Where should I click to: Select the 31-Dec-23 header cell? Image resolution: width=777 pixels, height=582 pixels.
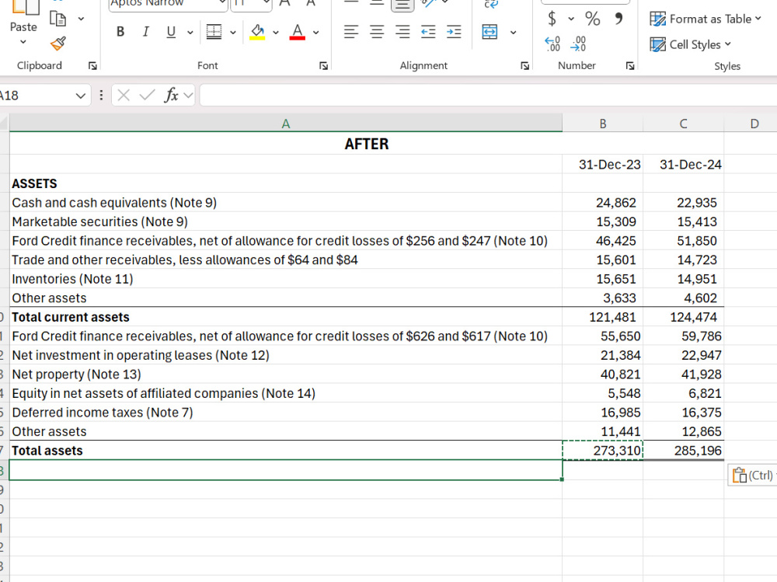click(603, 164)
